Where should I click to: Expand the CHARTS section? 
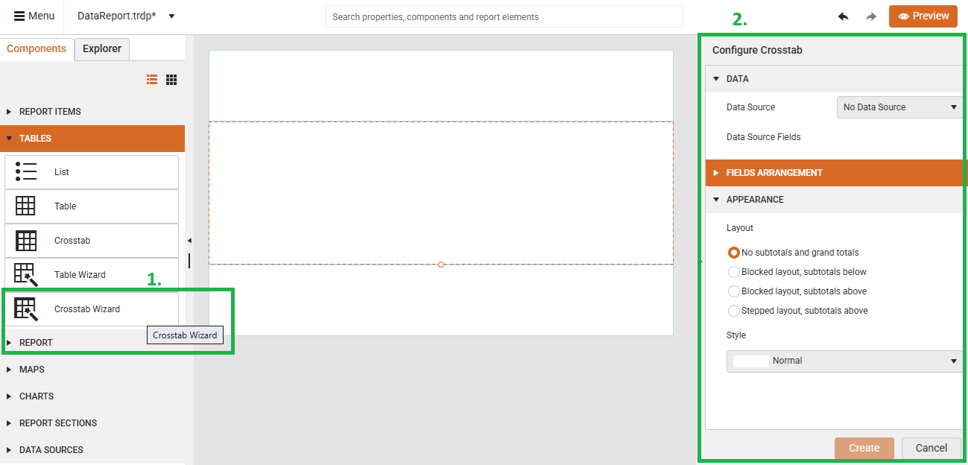[92, 396]
